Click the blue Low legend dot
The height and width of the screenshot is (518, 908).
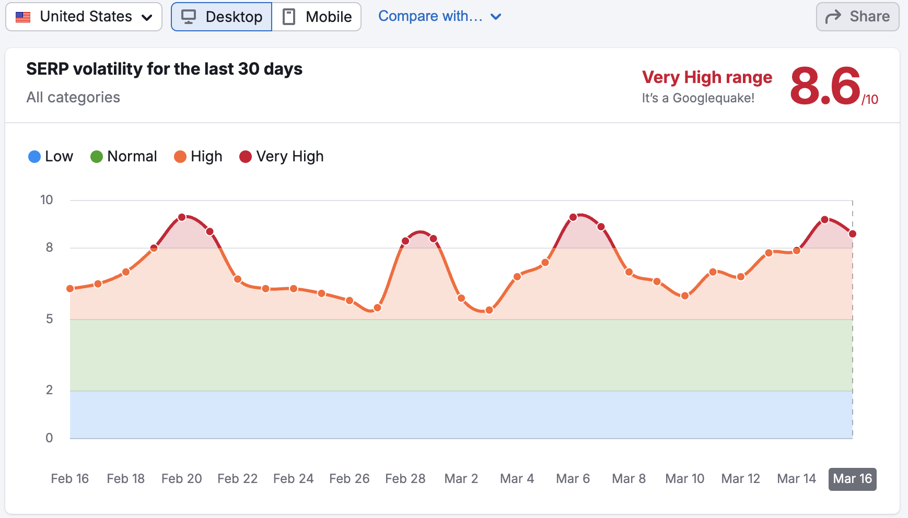[x=34, y=156]
